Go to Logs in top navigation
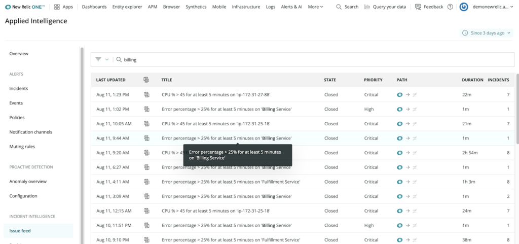This screenshot has width=519, height=244. tap(271, 7)
